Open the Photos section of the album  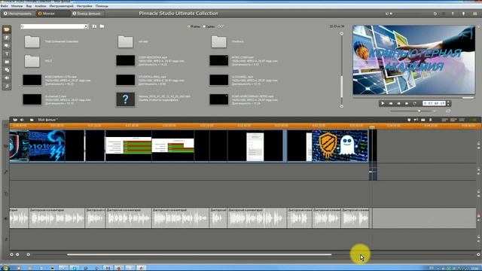click(7, 62)
